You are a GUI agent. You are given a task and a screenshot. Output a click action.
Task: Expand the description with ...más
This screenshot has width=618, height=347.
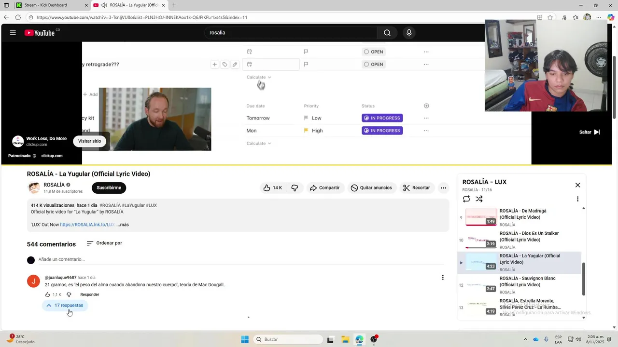pos(123,225)
